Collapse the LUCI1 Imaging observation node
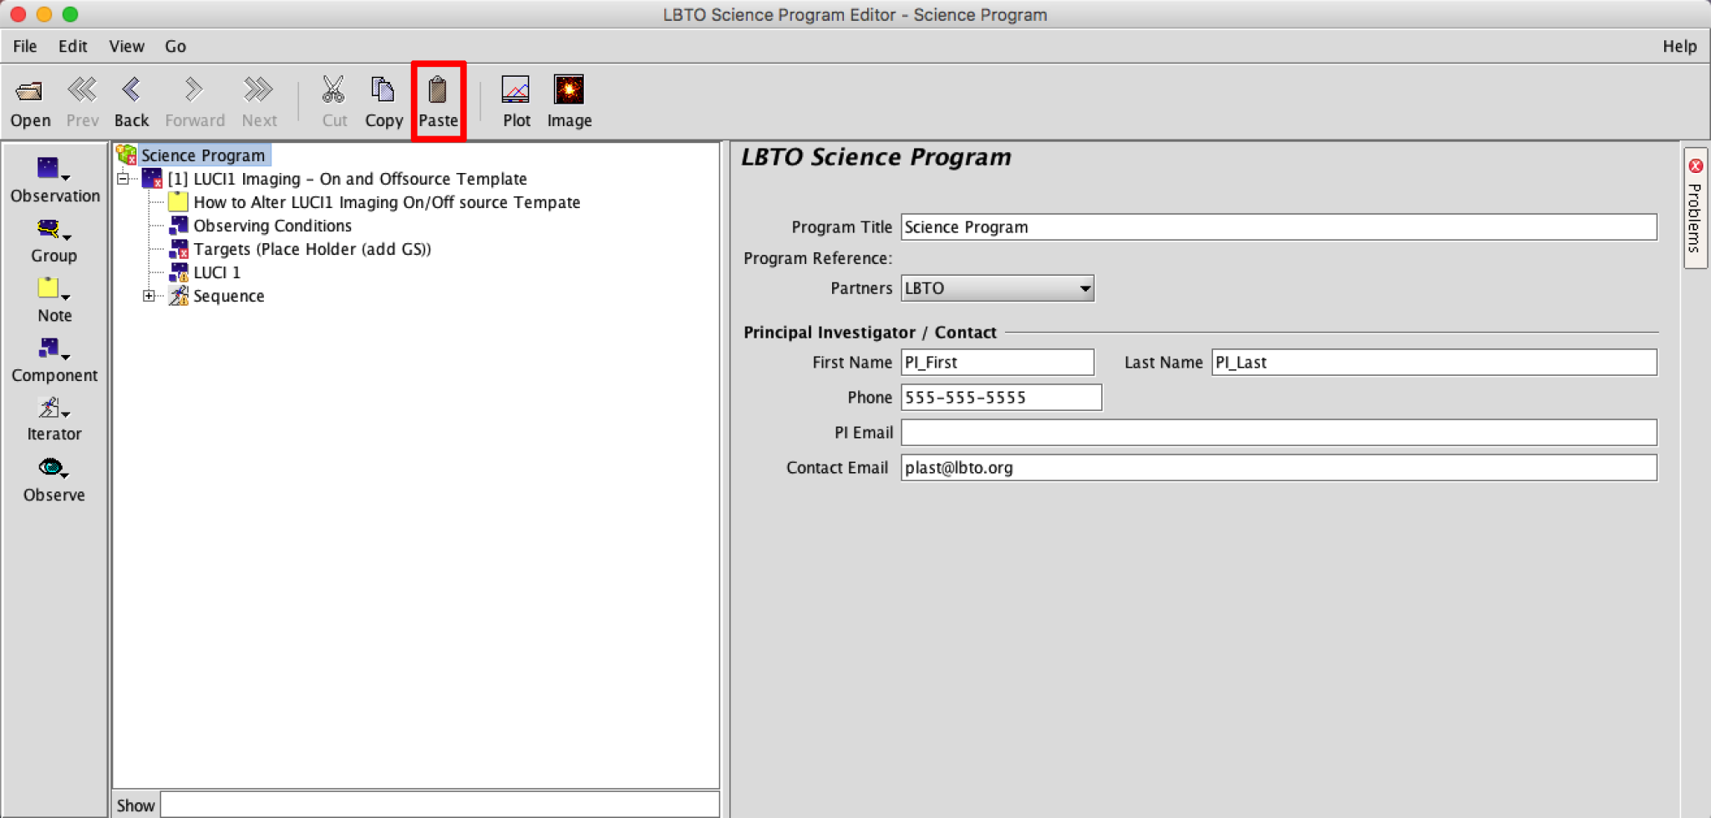The width and height of the screenshot is (1711, 818). pyautogui.click(x=123, y=178)
